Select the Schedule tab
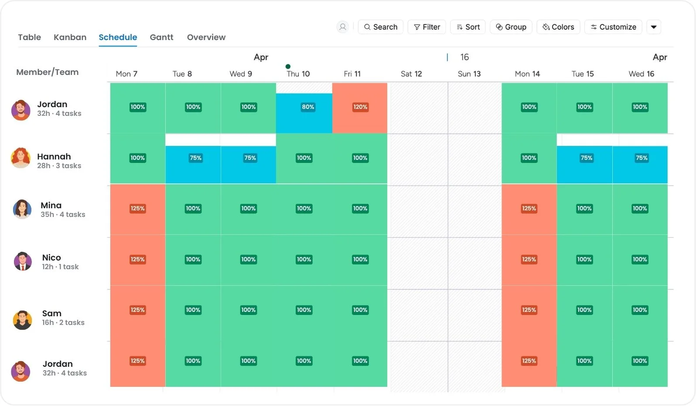The width and height of the screenshot is (696, 406). [x=118, y=37]
